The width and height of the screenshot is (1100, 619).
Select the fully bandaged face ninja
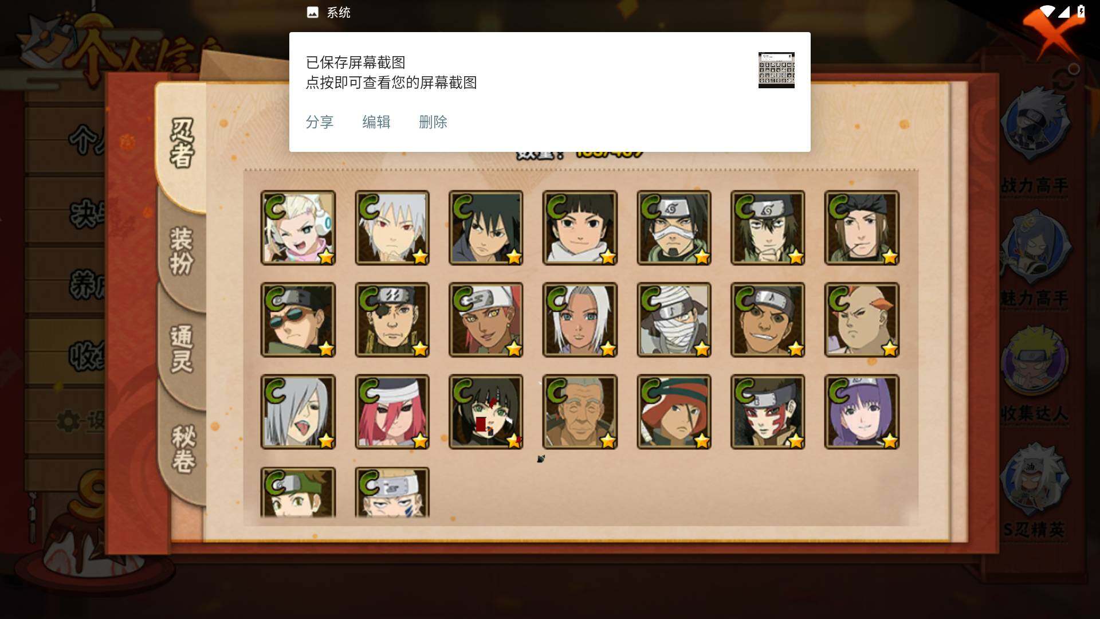point(674,320)
